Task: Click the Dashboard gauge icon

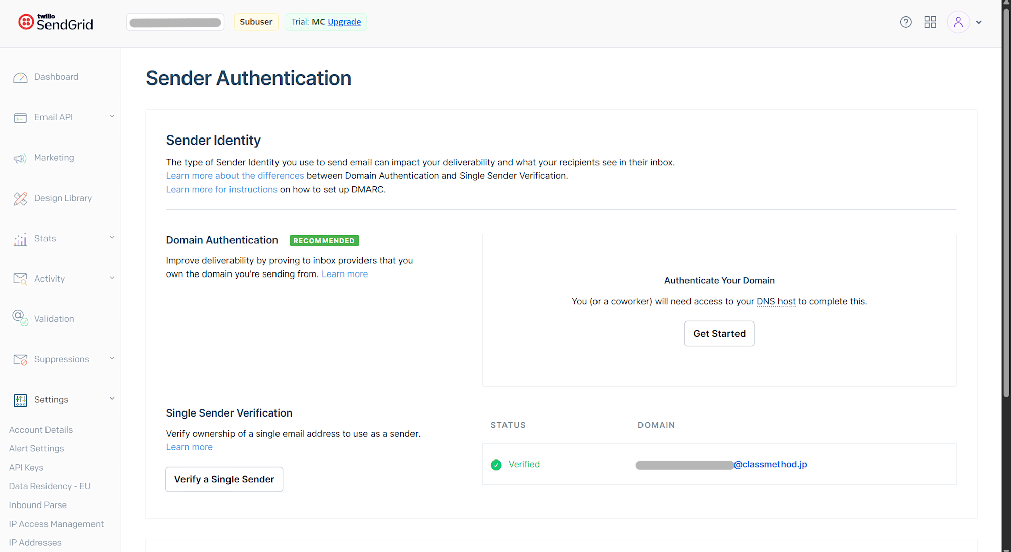Action: [20, 77]
